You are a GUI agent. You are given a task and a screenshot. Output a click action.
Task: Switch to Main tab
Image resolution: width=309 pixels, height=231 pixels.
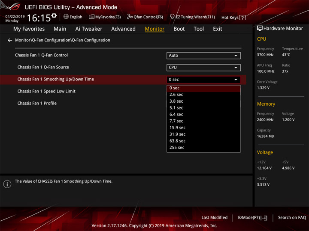(x=60, y=29)
